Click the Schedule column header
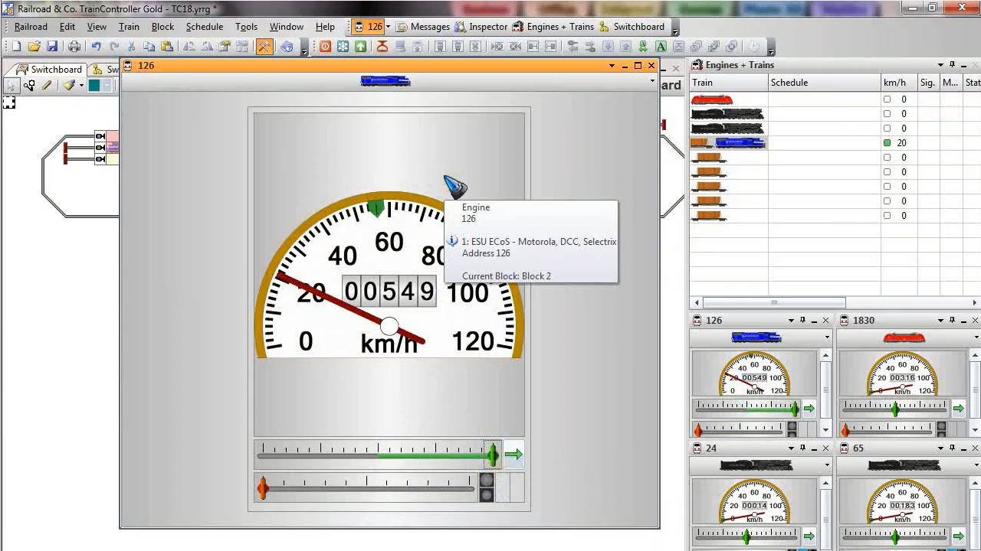The height and width of the screenshot is (551, 981). click(x=824, y=83)
